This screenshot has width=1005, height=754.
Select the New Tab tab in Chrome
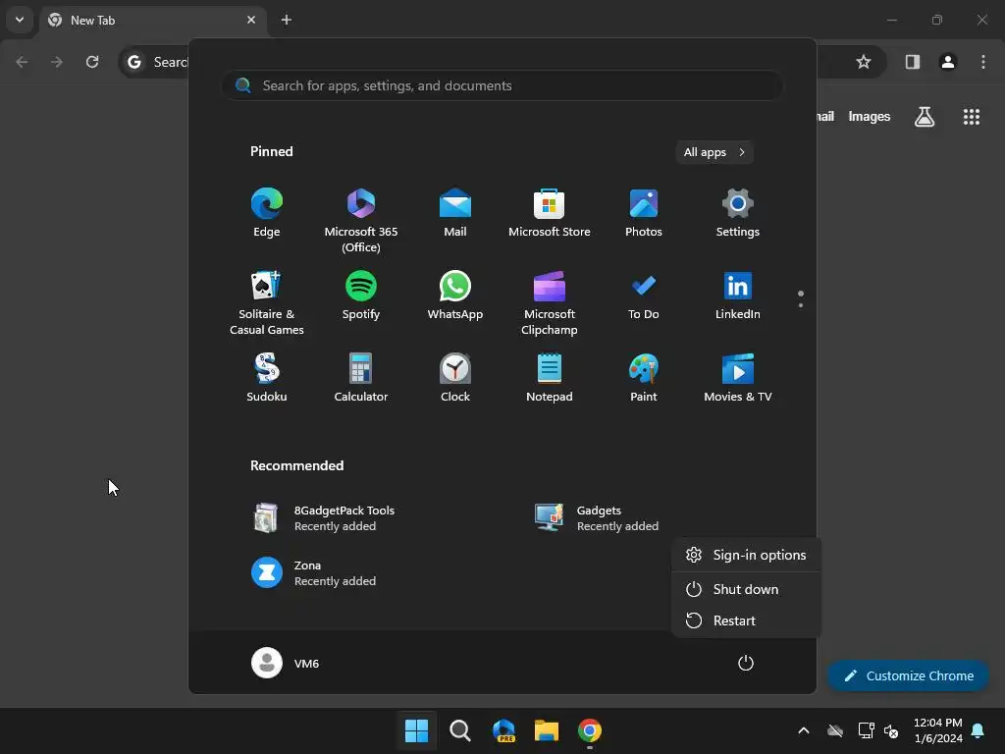152,20
